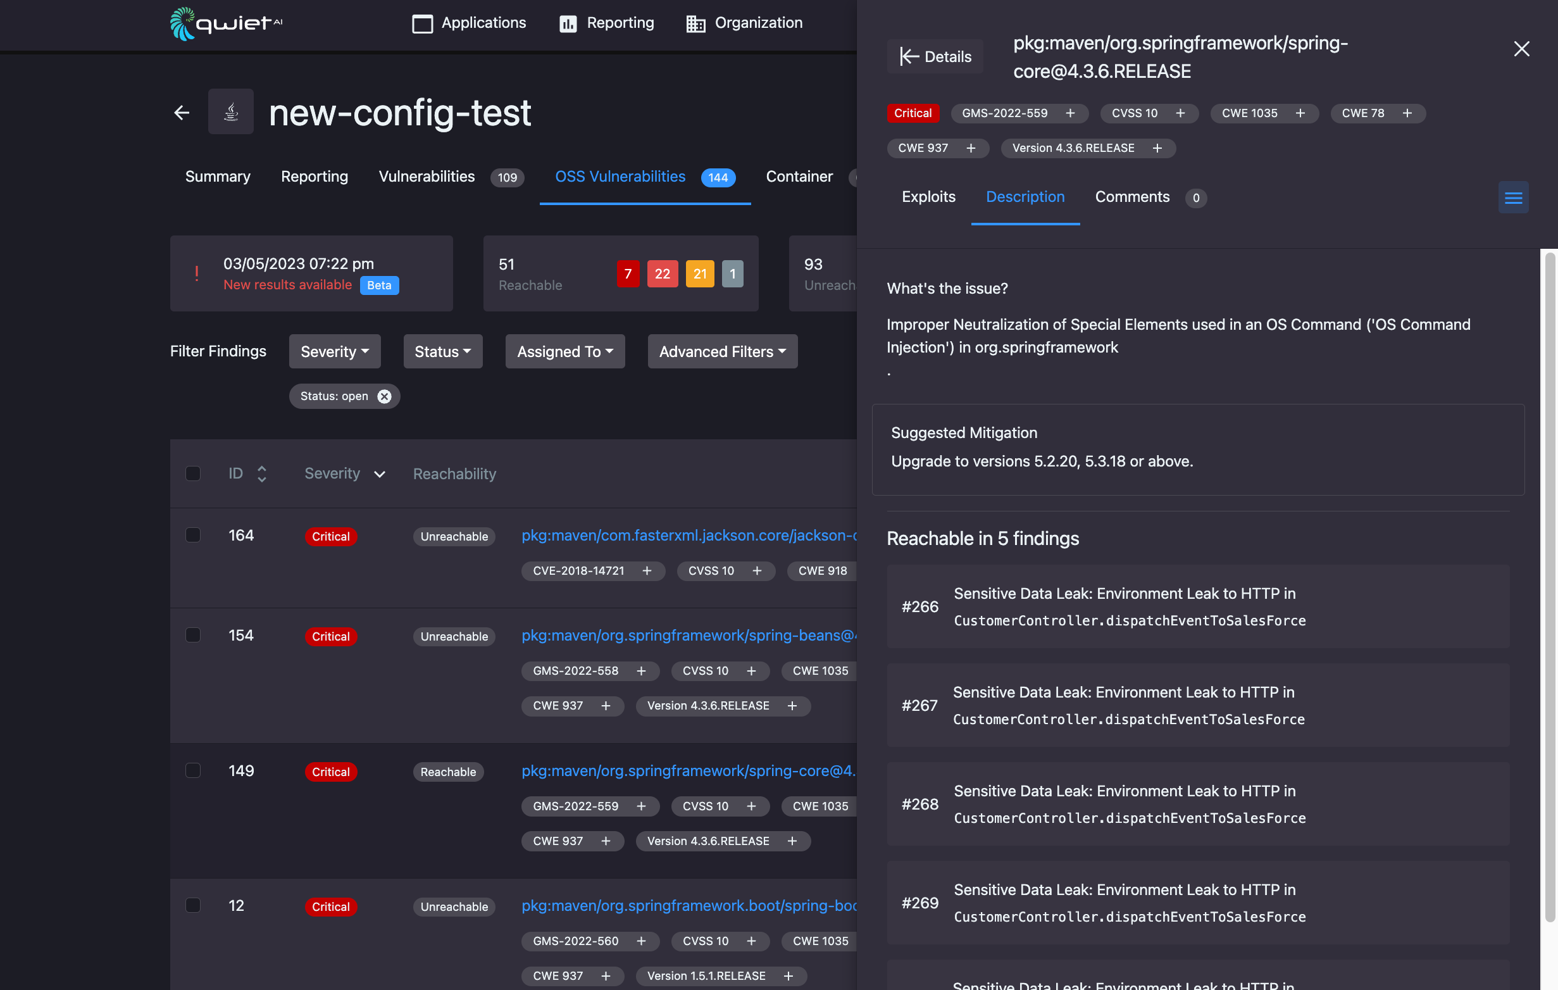The height and width of the screenshot is (990, 1558).
Task: Expand the Advanced Filters dropdown
Action: coord(722,351)
